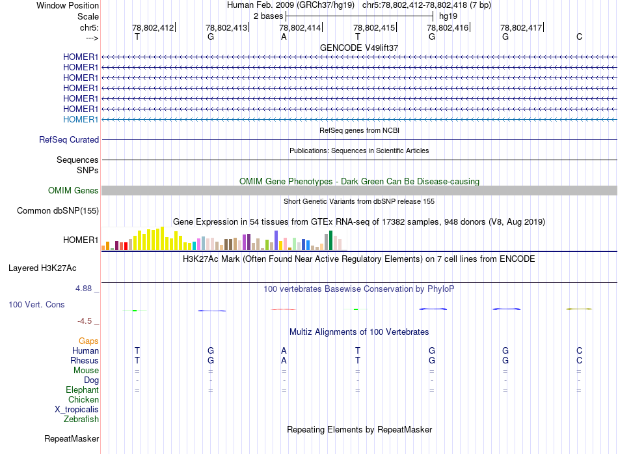
Task: Click the Publications: Sequences in Scientific Articles title
Action: click(x=358, y=150)
